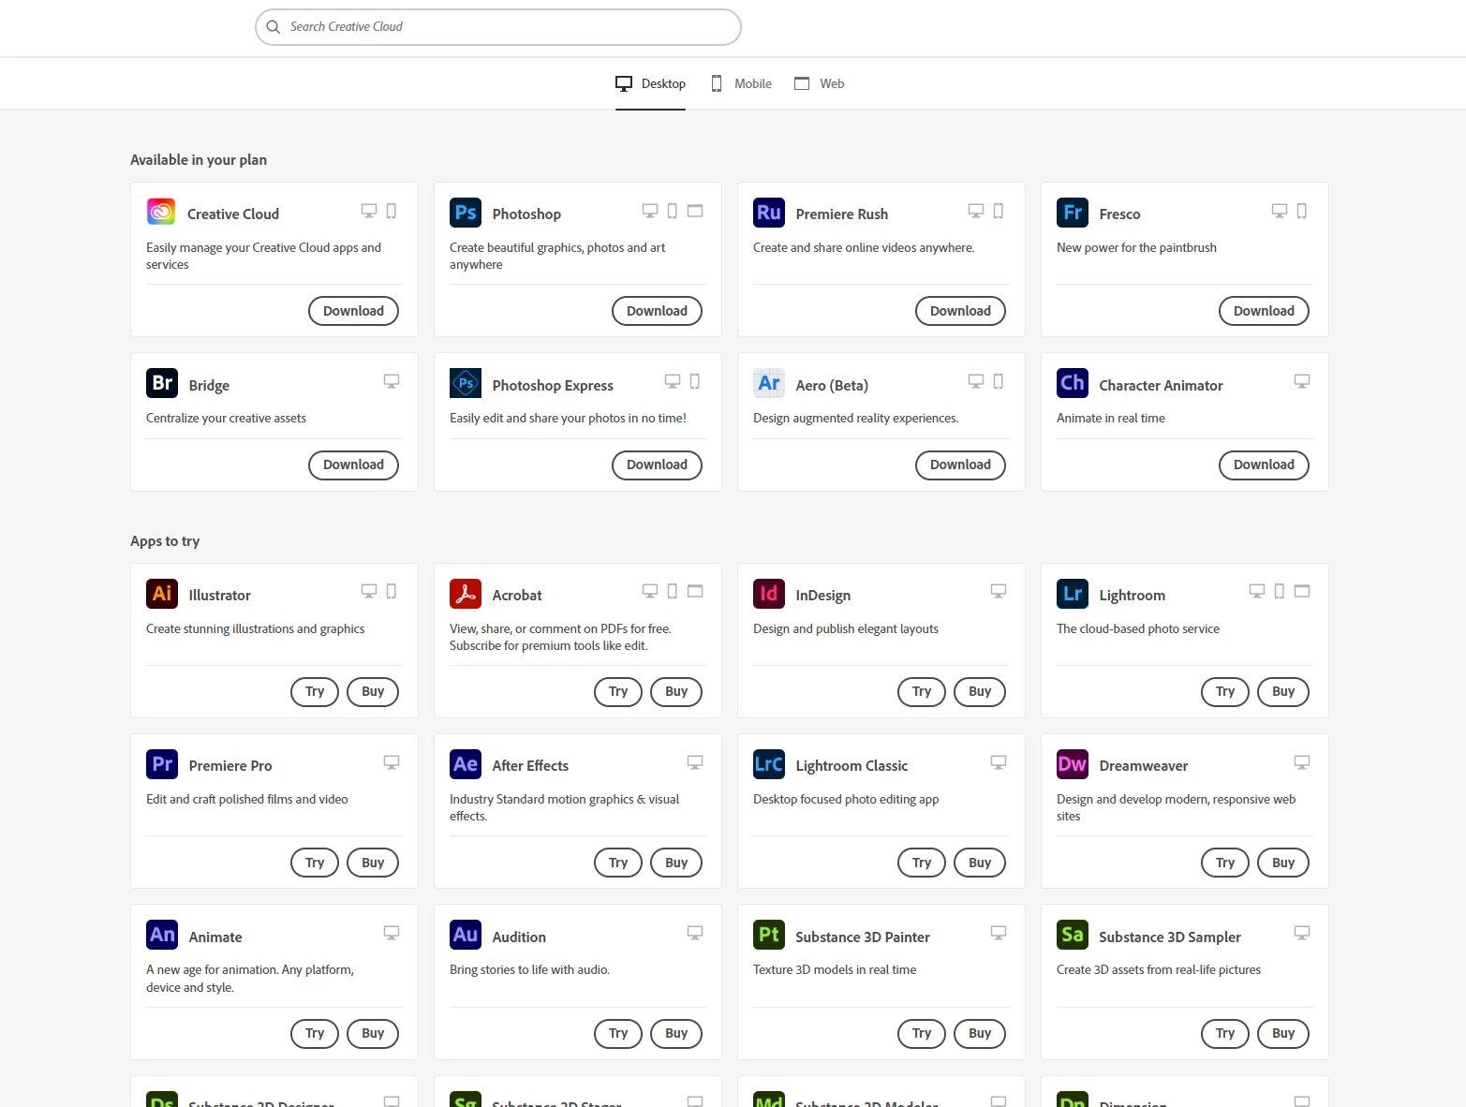
Task: Click the Photoshop title text
Action: point(526,214)
